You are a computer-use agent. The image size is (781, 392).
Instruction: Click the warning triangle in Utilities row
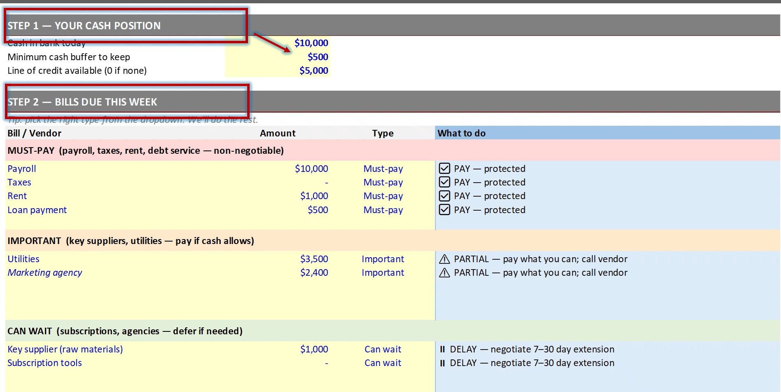coord(444,259)
